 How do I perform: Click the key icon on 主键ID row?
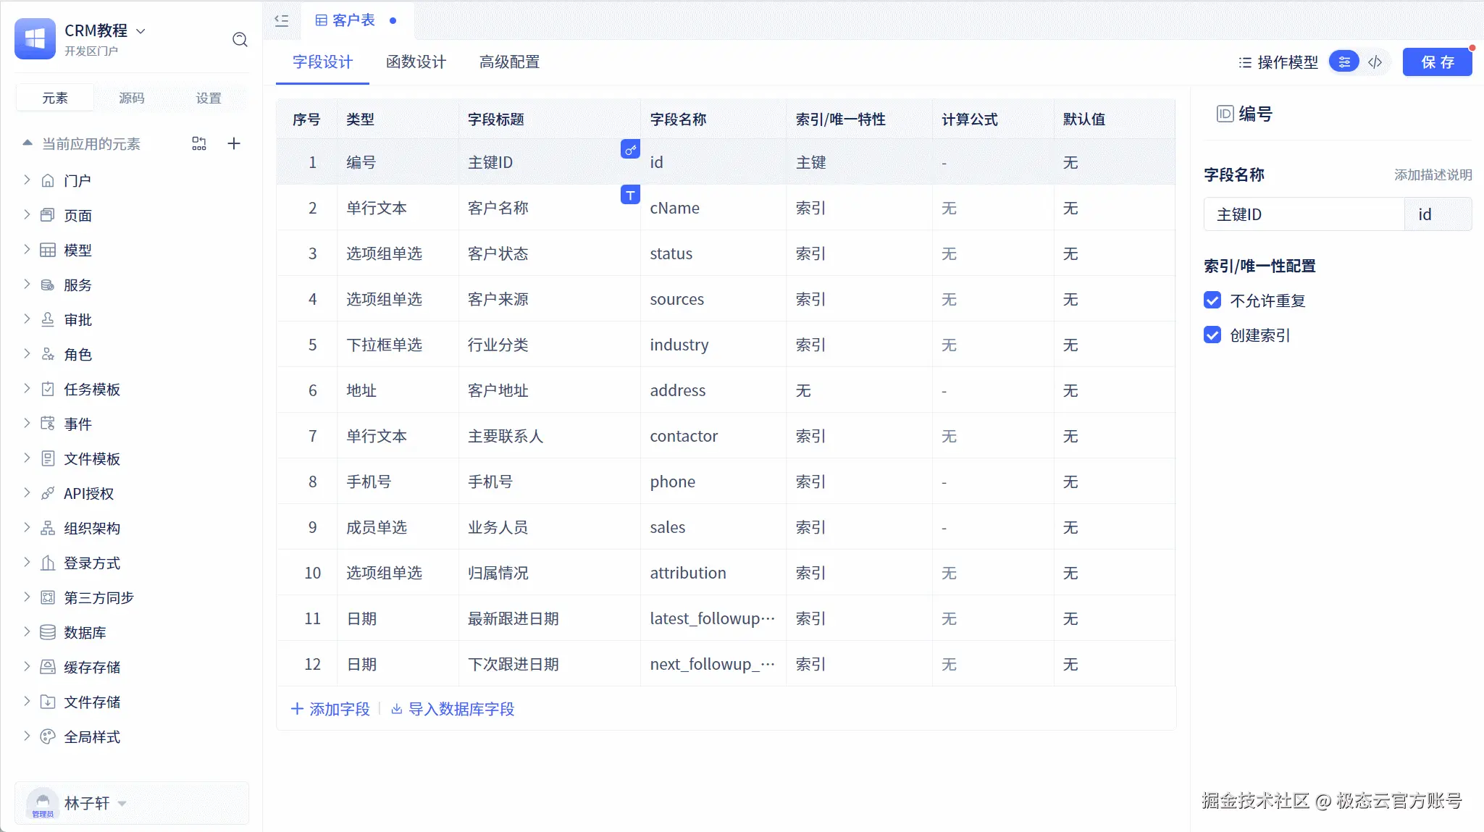tap(630, 149)
